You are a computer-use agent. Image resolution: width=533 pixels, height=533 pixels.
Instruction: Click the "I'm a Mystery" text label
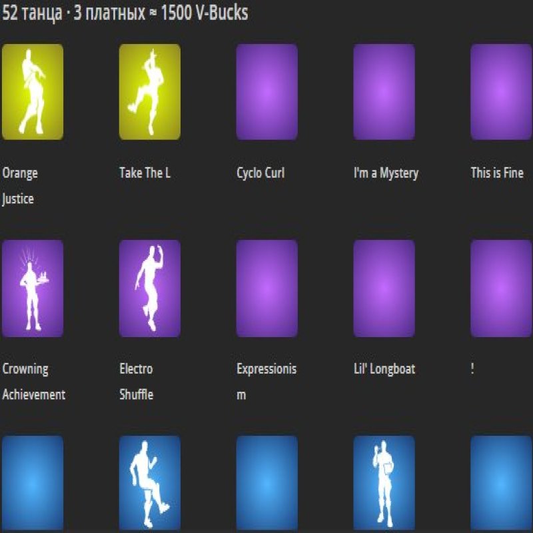tap(386, 173)
